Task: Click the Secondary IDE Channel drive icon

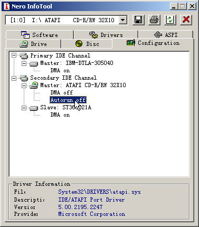Action: click(24, 78)
